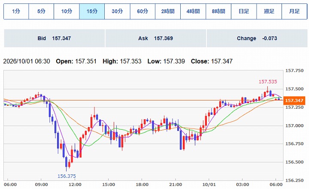Click the 12:00 time axis label
Viewport: 309px width, 189px height.
(75, 185)
